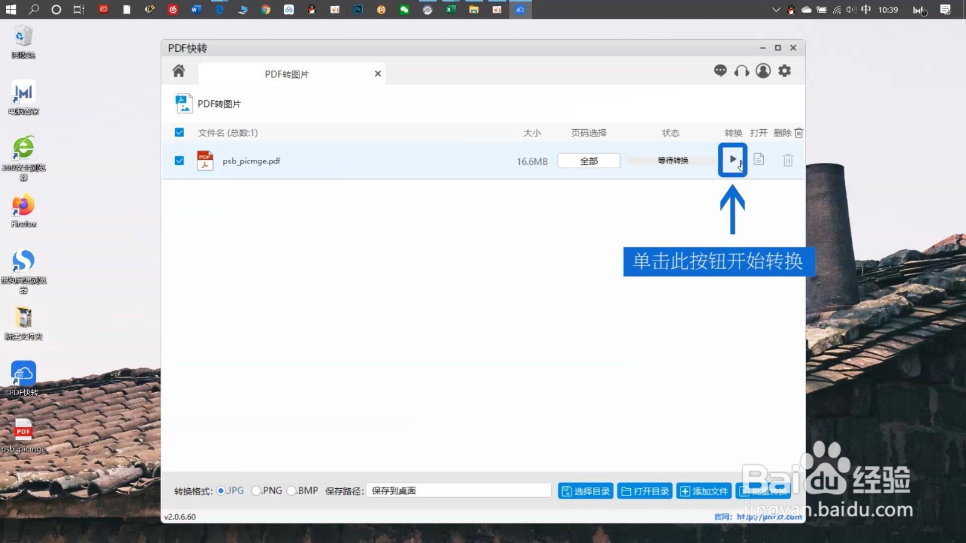Open the settings gear

[784, 71]
